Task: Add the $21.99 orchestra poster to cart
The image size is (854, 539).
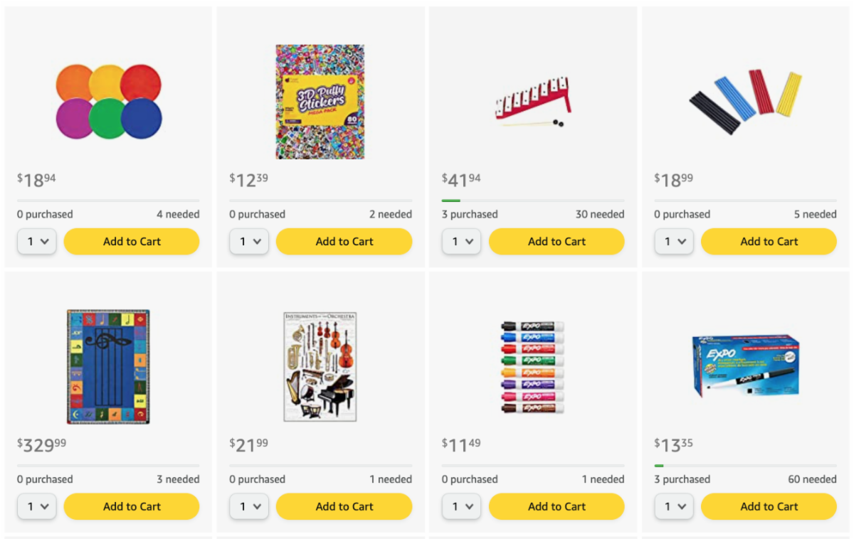Action: (344, 507)
